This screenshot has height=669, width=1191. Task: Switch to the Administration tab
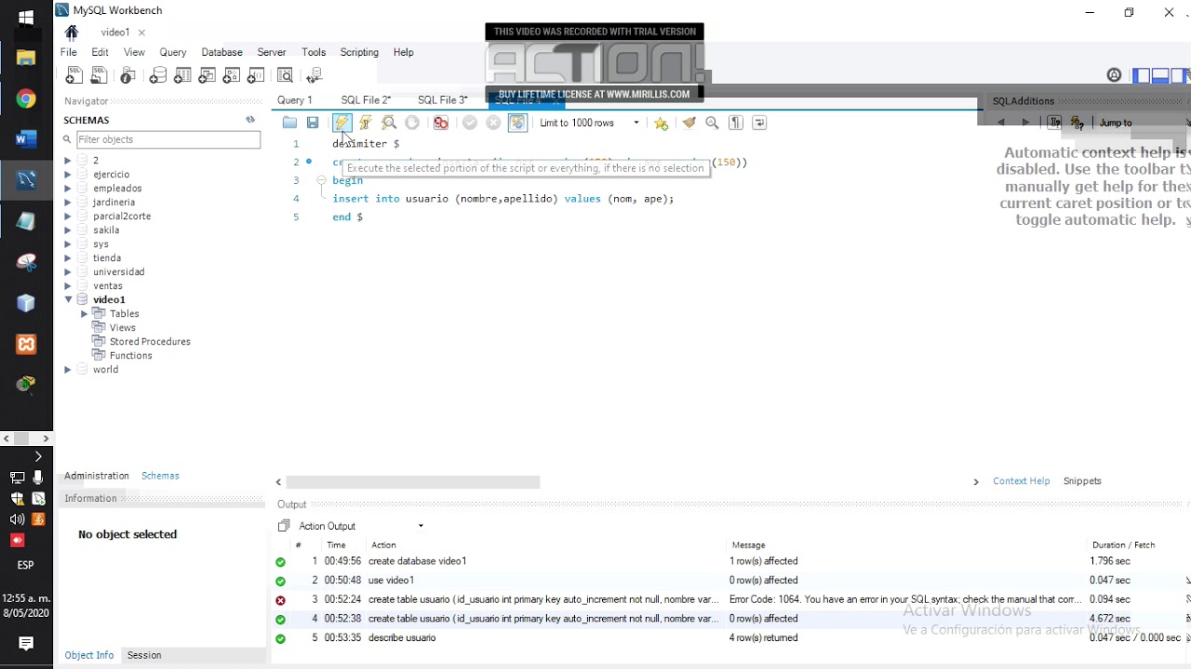pos(97,476)
